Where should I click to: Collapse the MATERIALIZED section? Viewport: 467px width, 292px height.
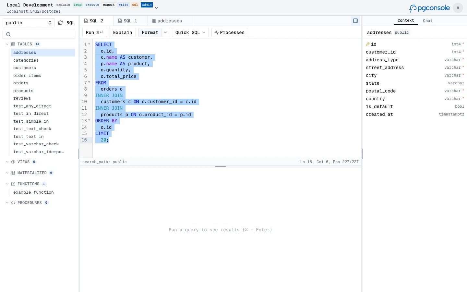coord(7,173)
